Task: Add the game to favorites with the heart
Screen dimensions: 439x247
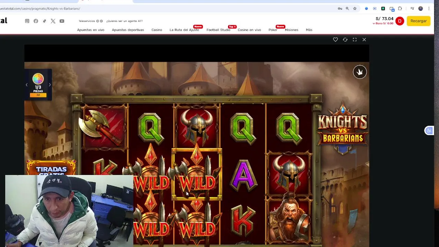Action: [335, 40]
